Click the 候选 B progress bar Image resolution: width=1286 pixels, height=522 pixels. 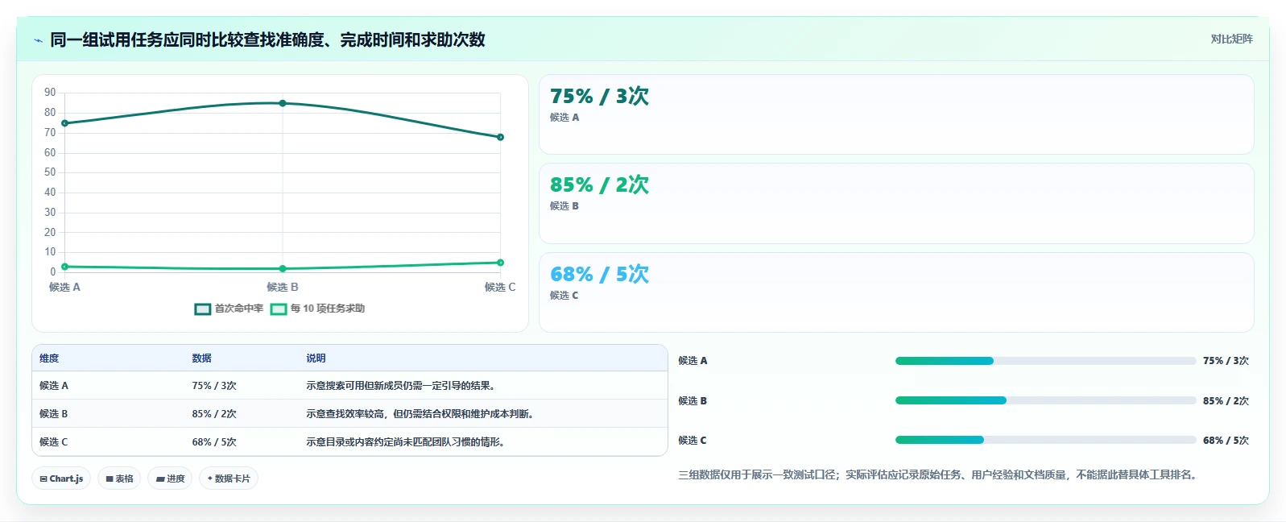pos(1045,400)
